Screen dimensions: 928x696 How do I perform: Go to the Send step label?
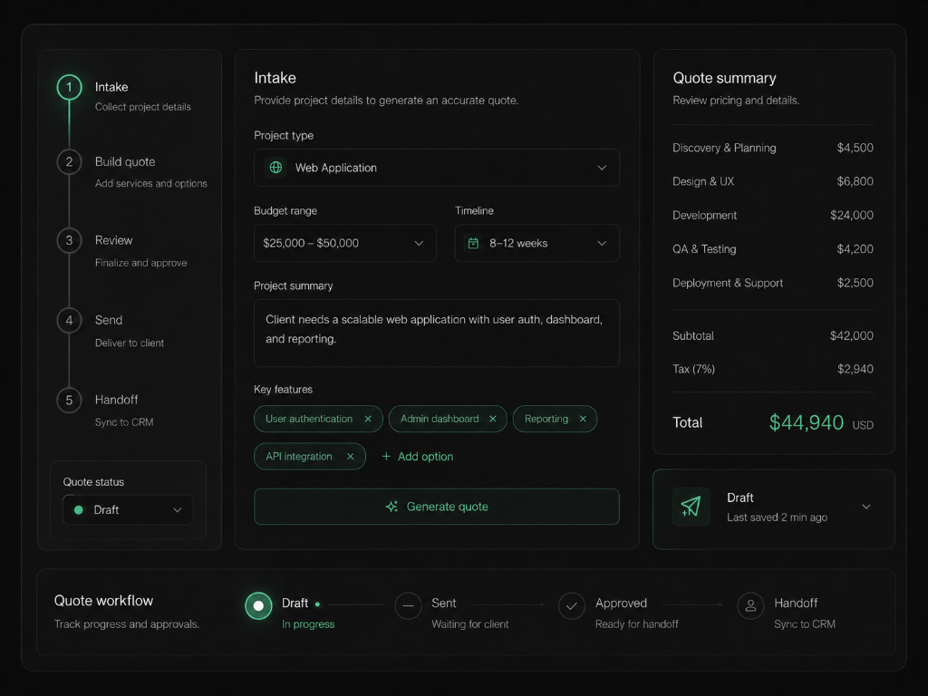pos(109,320)
